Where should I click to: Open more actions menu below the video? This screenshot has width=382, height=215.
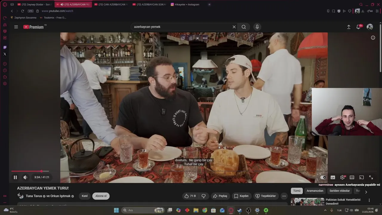pos(284,196)
